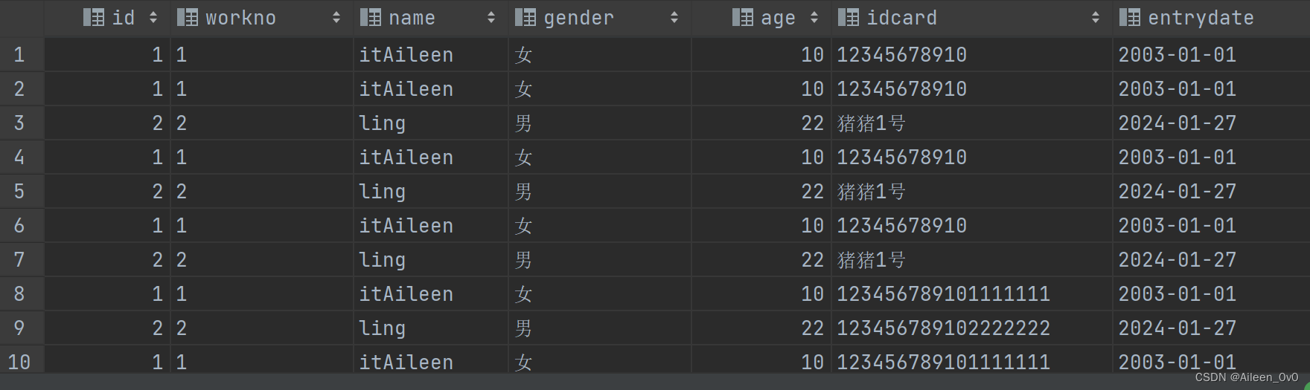
Task: Select row number 8 in the gutter
Action: click(19, 294)
